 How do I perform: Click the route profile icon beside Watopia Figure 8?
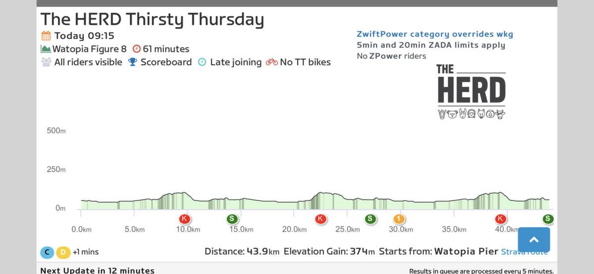pos(46,49)
